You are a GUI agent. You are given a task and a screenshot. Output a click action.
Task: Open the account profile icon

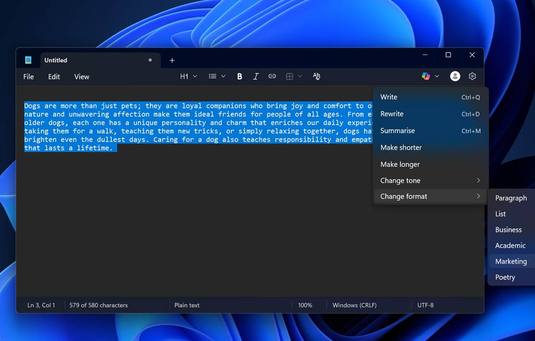pyautogui.click(x=455, y=76)
